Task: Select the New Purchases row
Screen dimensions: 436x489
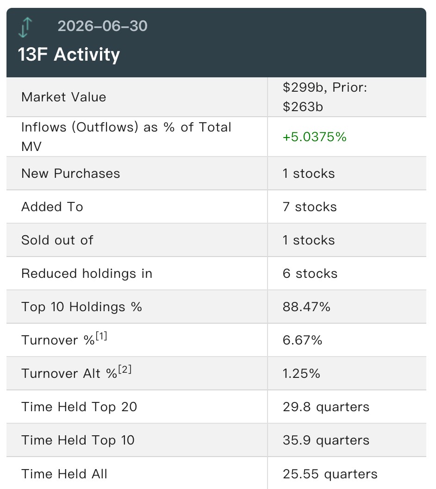Action: 216,173
